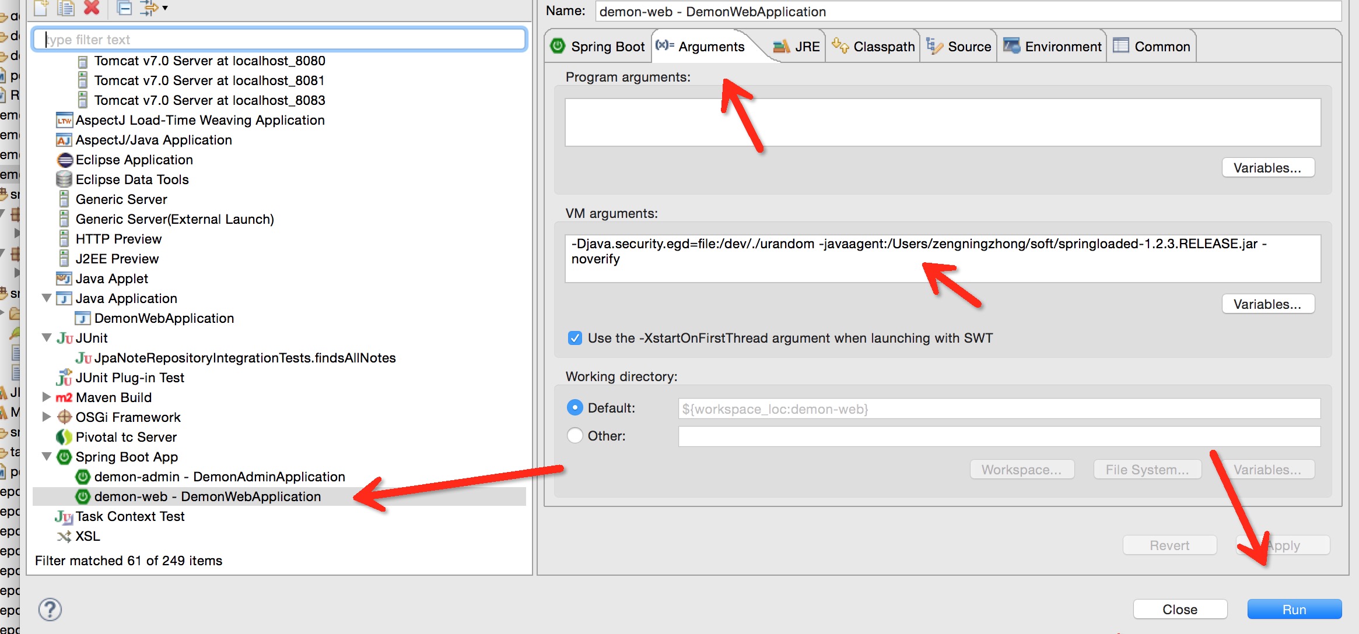The height and width of the screenshot is (634, 1359).
Task: Click the Eclipse Application icon
Action: pos(64,160)
